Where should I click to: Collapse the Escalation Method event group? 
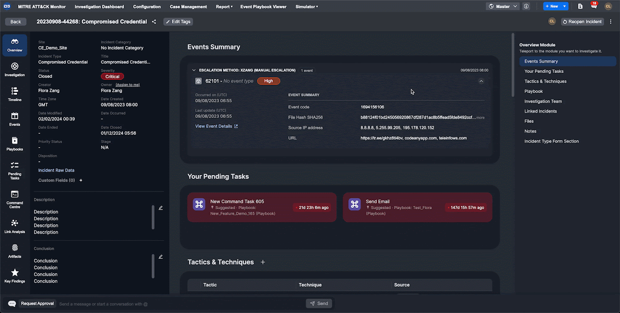(194, 70)
